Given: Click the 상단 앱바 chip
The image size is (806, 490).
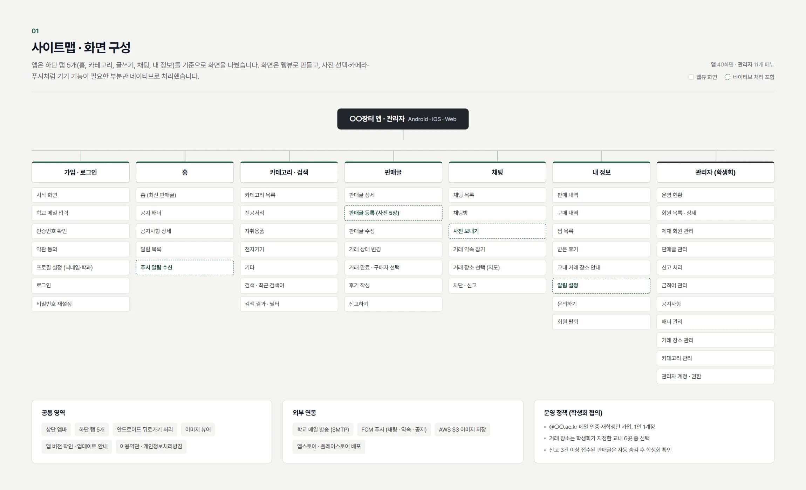Looking at the screenshot, I should click(x=56, y=429).
